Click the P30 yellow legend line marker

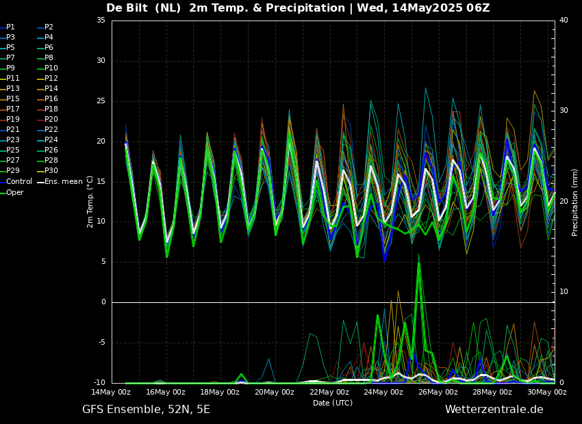tap(40, 171)
